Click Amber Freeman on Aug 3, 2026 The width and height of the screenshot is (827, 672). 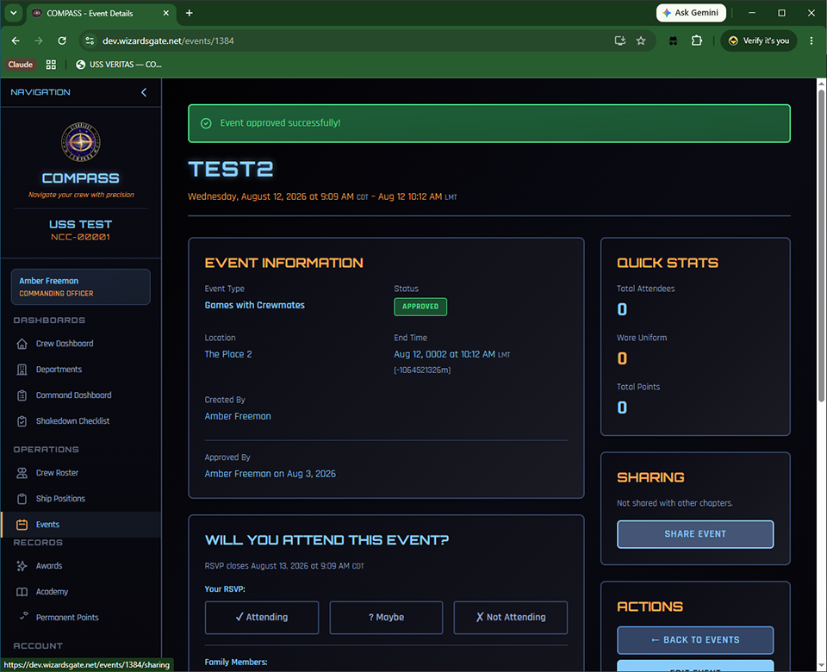click(x=270, y=474)
